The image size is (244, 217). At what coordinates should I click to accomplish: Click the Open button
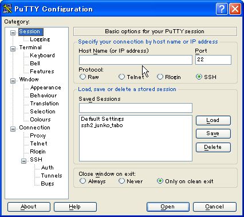point(168,207)
